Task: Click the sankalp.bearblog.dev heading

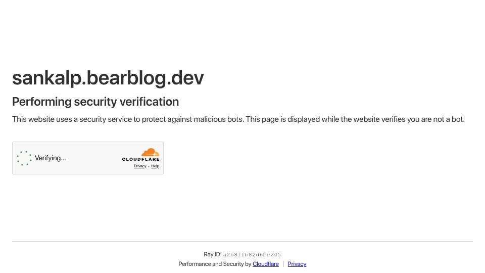Action: coord(108,78)
